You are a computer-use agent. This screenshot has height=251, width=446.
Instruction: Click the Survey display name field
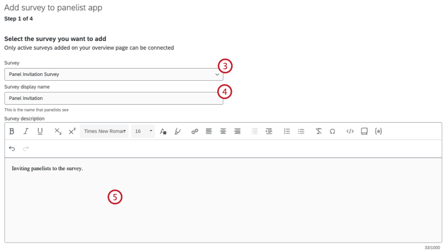pyautogui.click(x=114, y=98)
